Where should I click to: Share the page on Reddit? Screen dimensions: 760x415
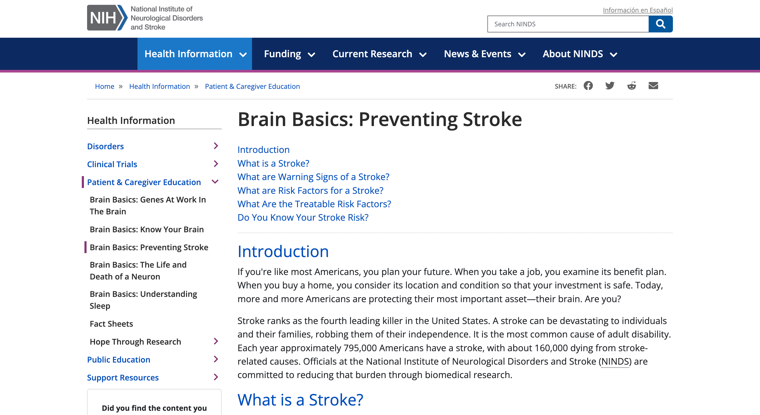coord(631,86)
